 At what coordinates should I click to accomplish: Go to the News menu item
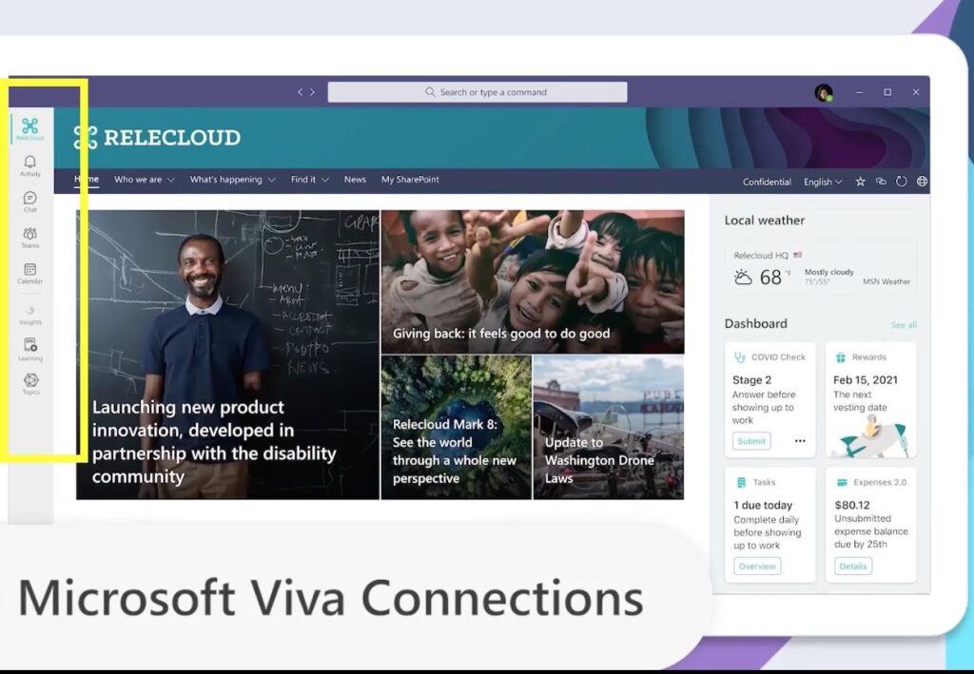355,180
